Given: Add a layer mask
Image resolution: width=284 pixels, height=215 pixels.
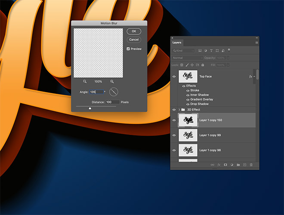Looking at the screenshot, I should tap(225, 165).
